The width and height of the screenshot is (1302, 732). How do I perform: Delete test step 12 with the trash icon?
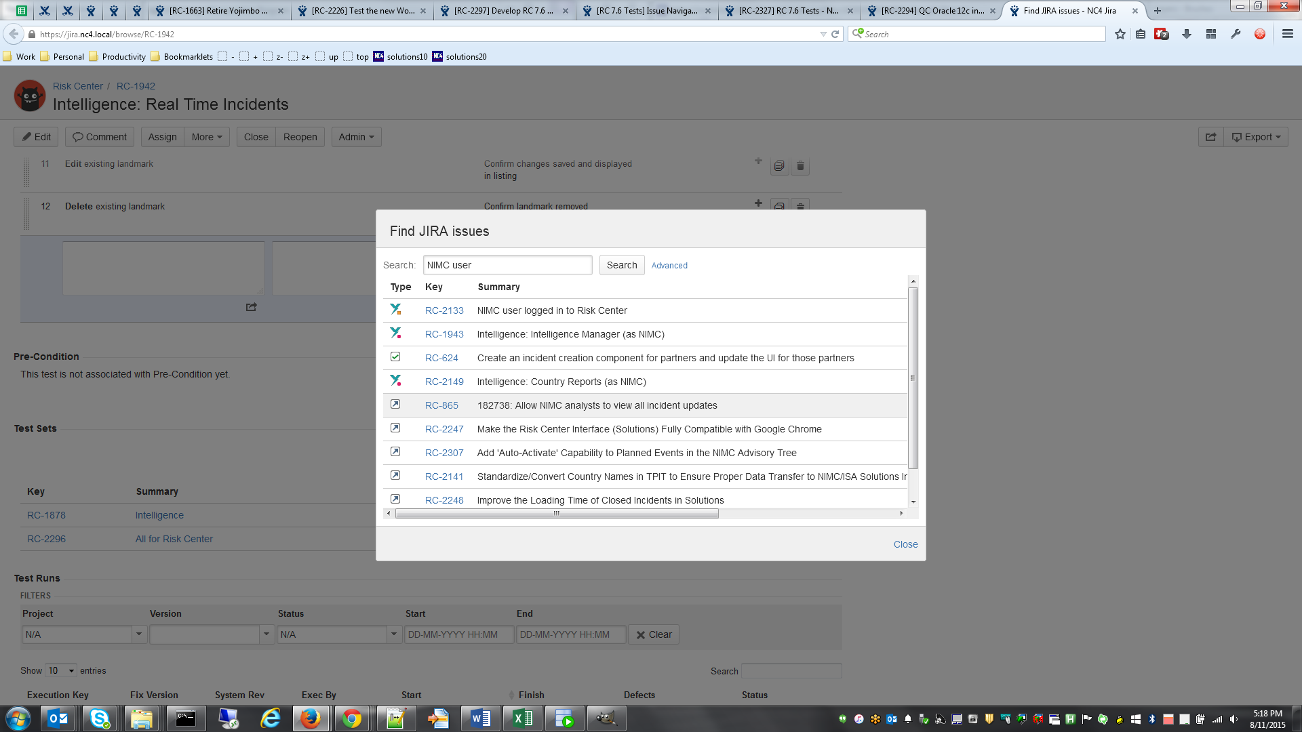801,207
